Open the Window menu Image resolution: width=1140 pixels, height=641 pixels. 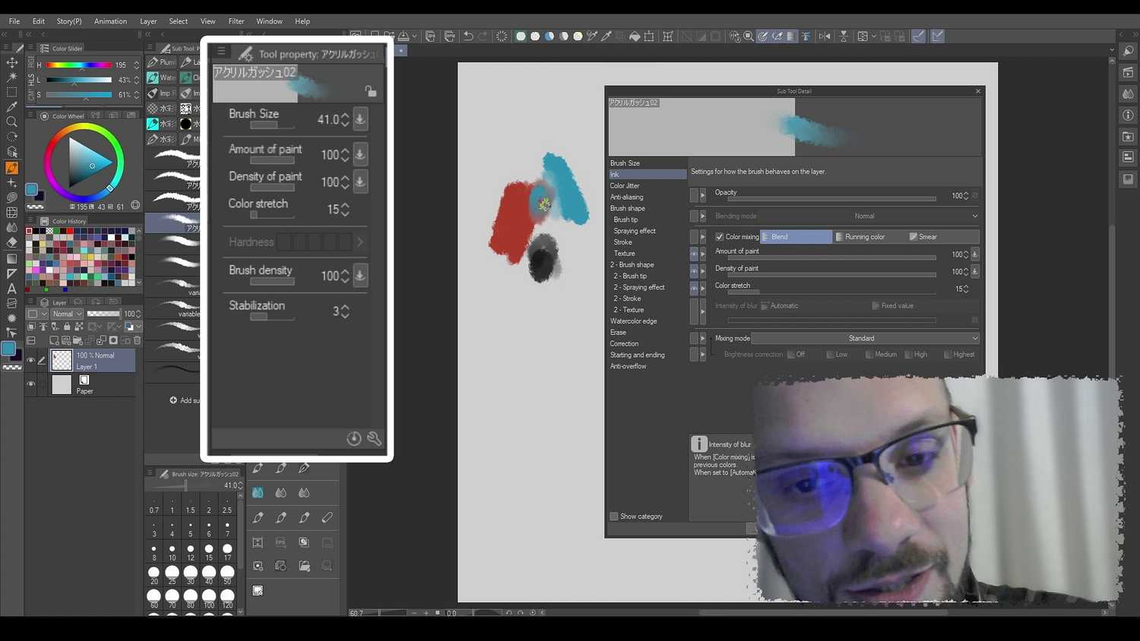[x=269, y=21]
